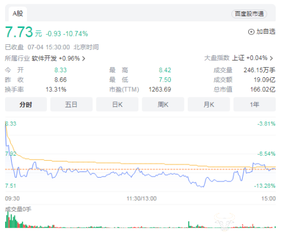This screenshot has height=233, width=292.
Task: Open the 软件开发 +0.96% industry link
Action: click(55, 58)
